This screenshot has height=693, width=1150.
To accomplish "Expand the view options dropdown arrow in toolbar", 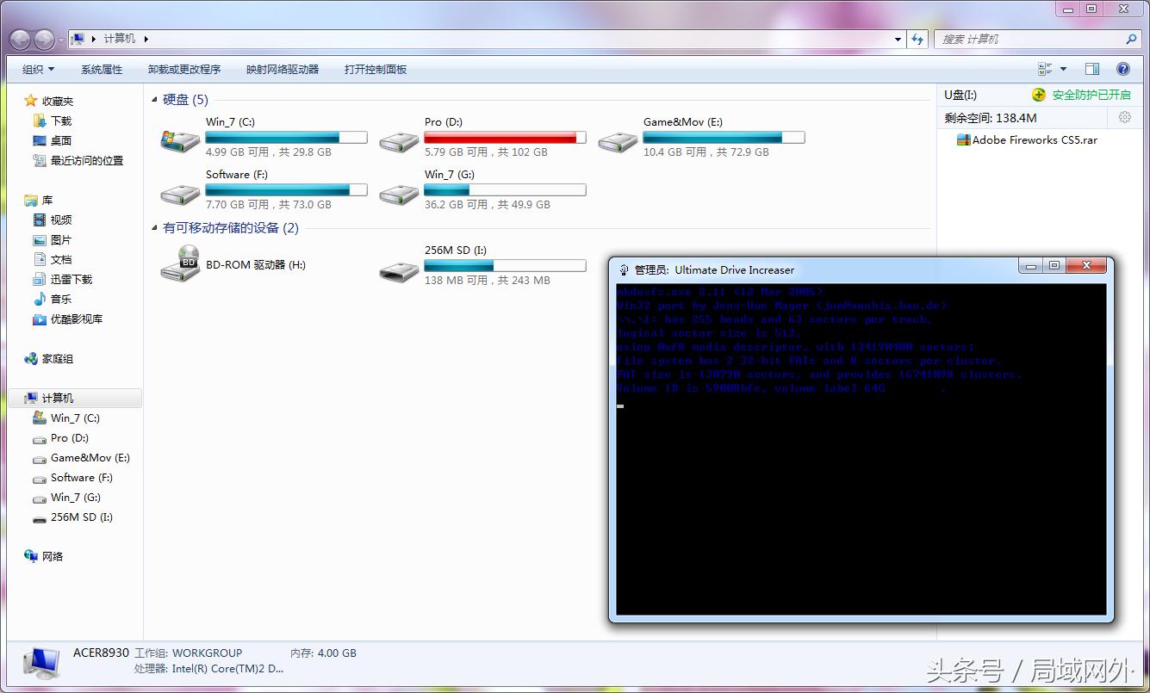I will click(x=1063, y=69).
